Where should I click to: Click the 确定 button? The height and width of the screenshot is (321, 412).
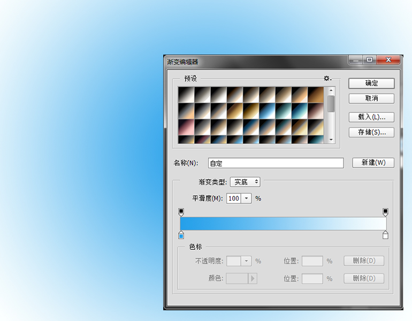coord(371,83)
